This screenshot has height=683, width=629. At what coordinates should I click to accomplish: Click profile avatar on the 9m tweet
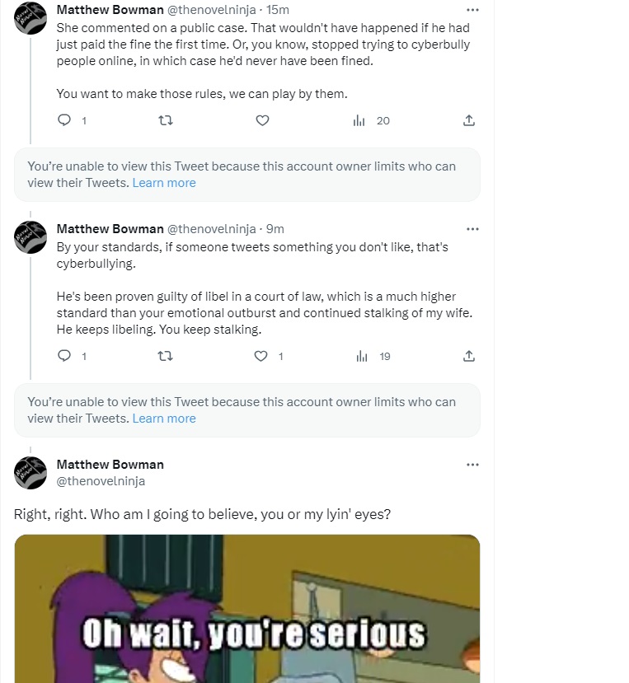point(31,237)
